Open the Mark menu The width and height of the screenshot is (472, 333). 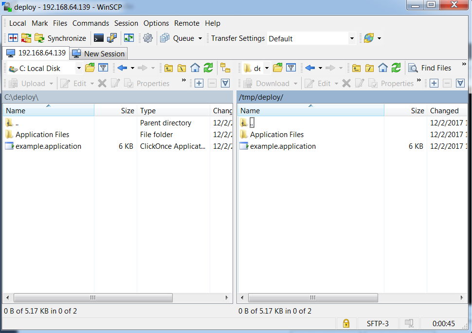40,23
